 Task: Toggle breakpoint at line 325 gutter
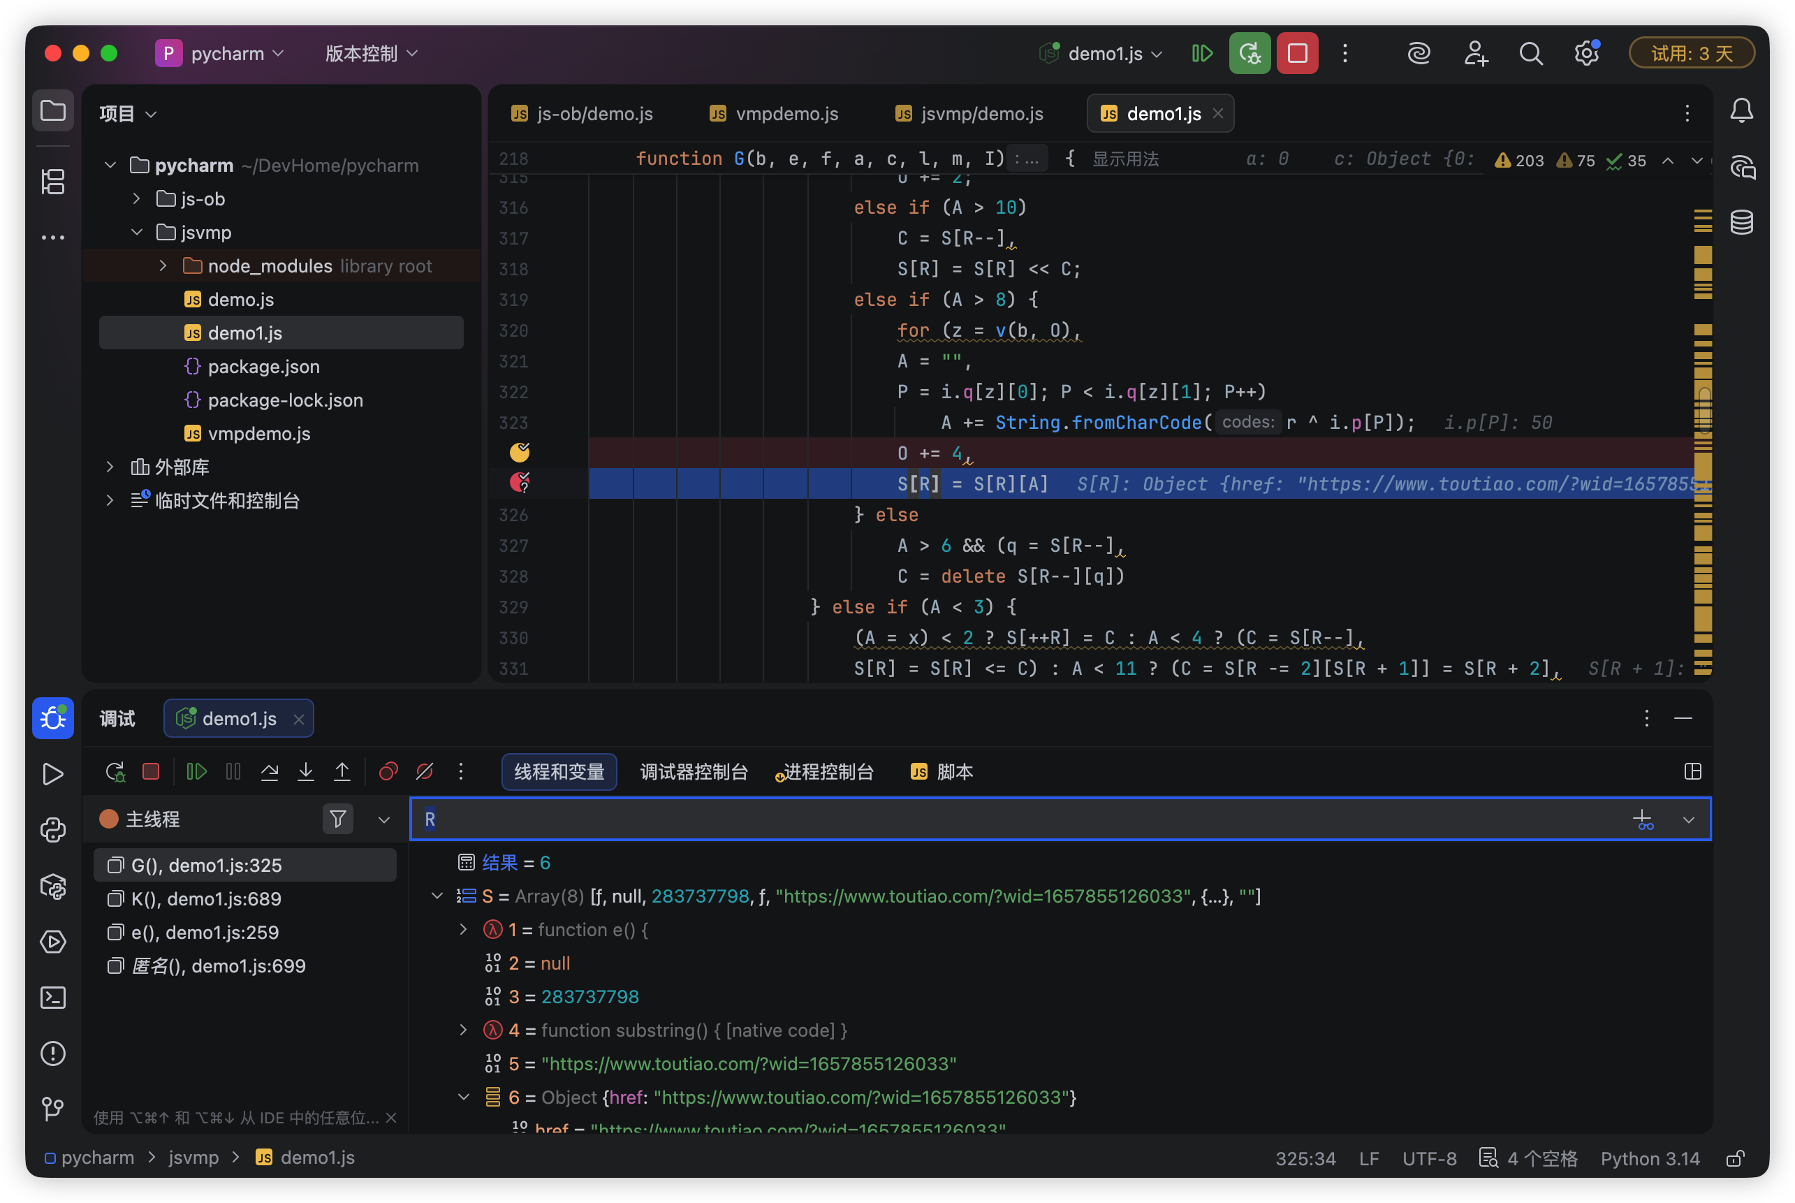tap(520, 483)
